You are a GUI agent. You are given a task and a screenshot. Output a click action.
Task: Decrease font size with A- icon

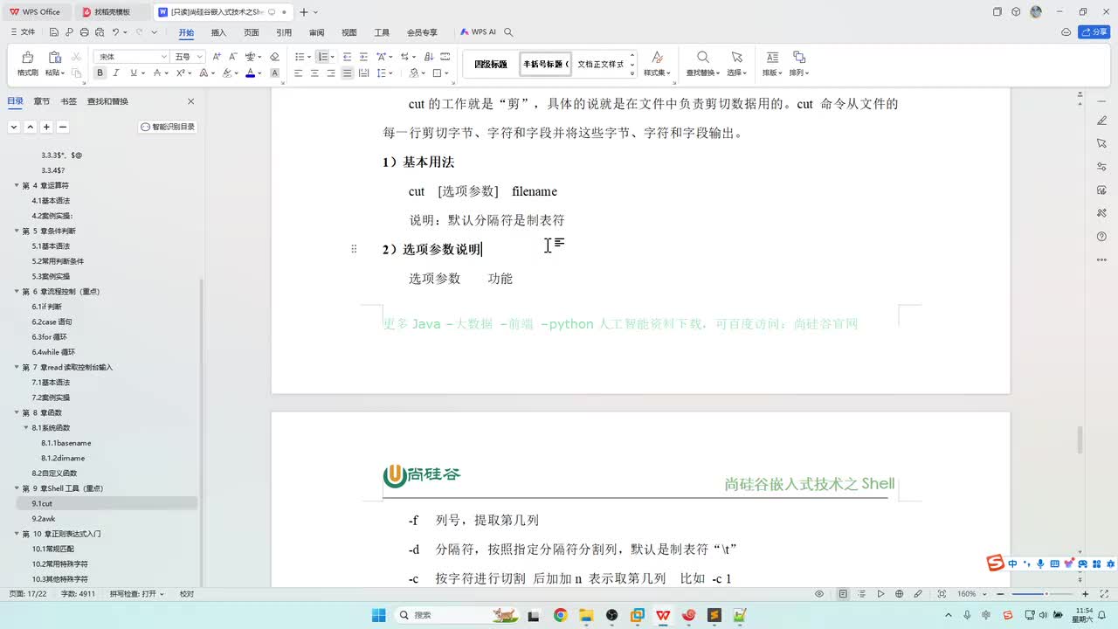click(233, 57)
